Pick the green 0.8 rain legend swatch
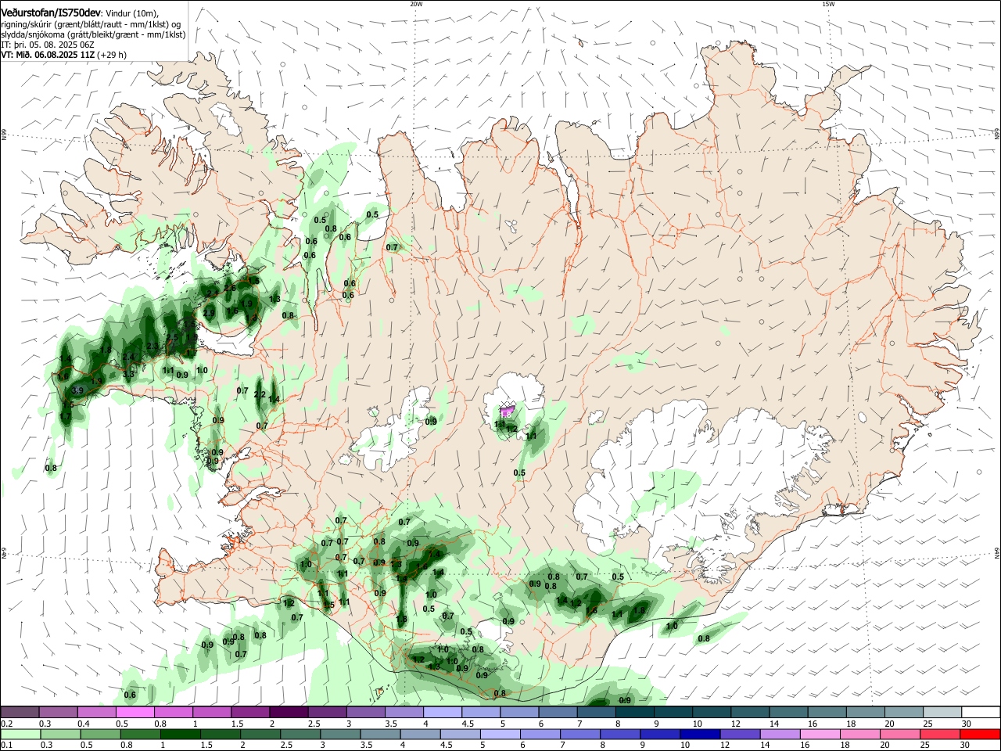Viewport: 1001px width, 751px height. [140, 734]
